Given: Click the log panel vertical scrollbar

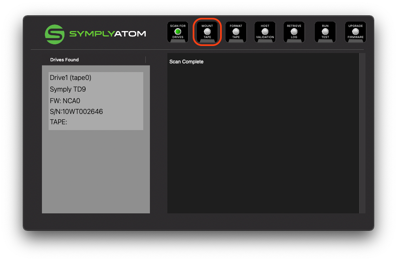Looking at the screenshot, I should (362, 133).
